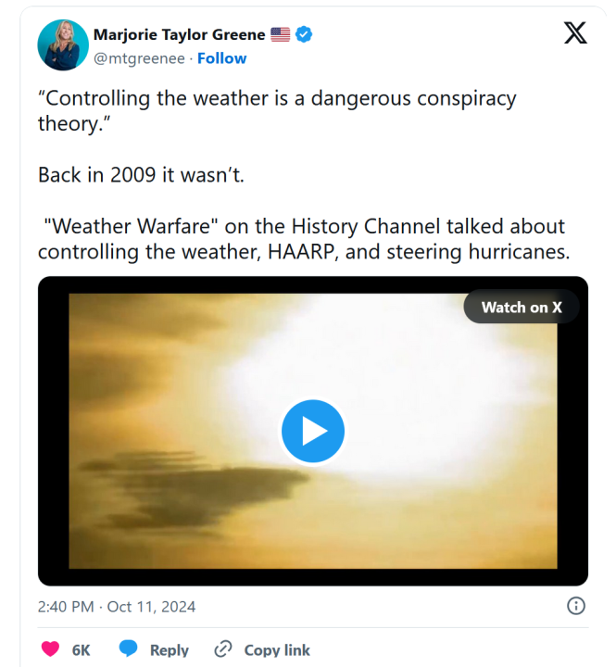616x667 pixels.
Task: Follow the @mtgreenee account
Action: coord(222,58)
